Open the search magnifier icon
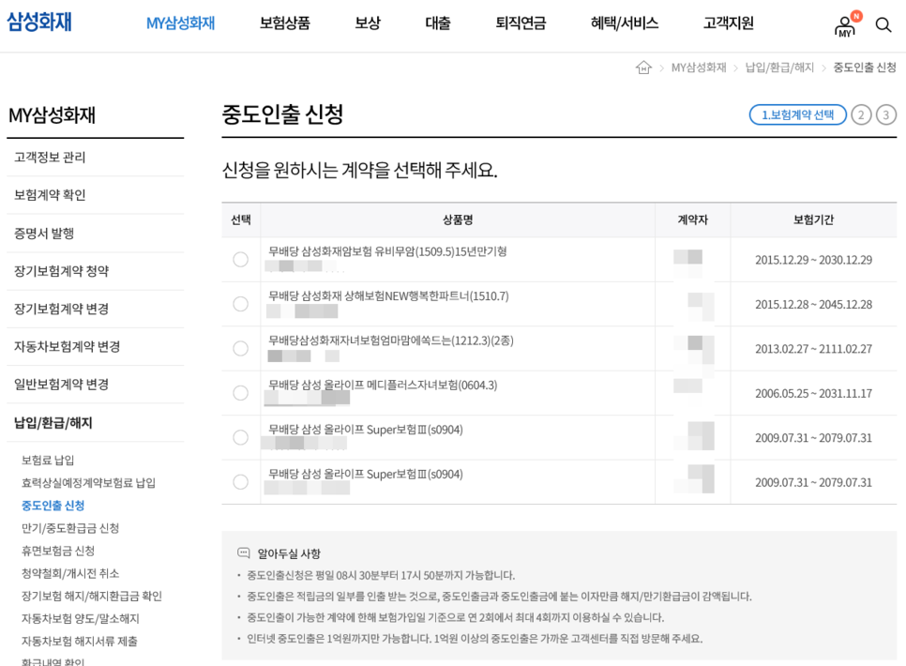Image resolution: width=906 pixels, height=666 pixels. click(x=883, y=24)
